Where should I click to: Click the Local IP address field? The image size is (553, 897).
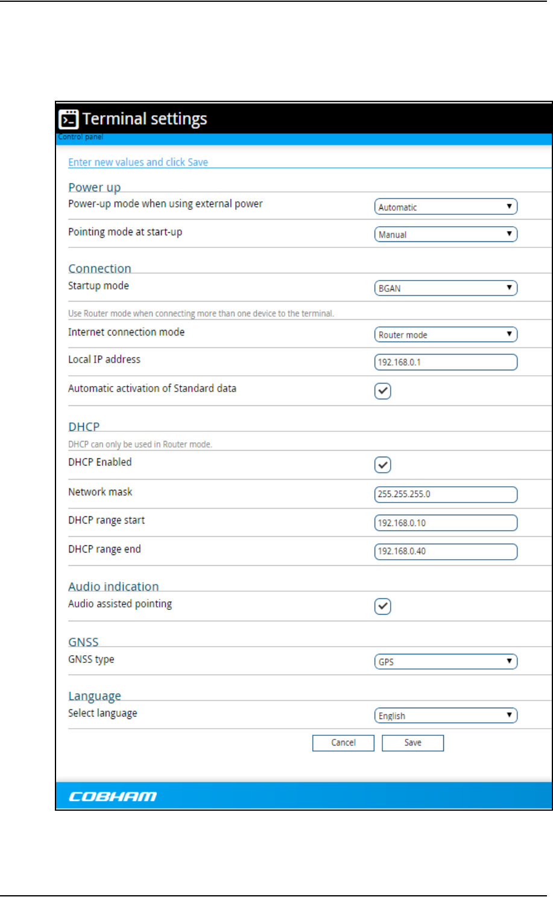pyautogui.click(x=446, y=362)
